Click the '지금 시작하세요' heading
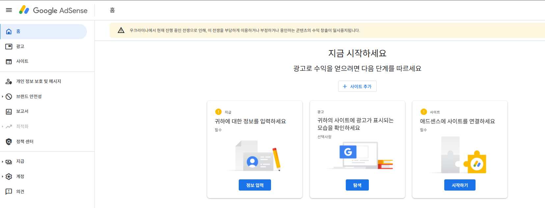This screenshot has height=208, width=545. [x=357, y=53]
